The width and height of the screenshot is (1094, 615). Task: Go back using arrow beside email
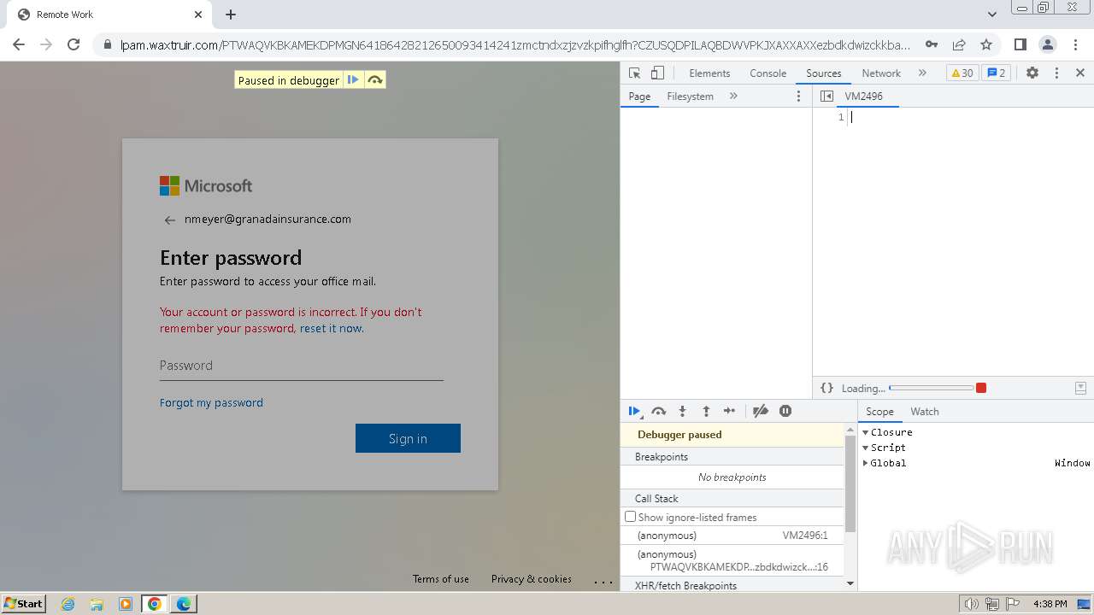(169, 220)
